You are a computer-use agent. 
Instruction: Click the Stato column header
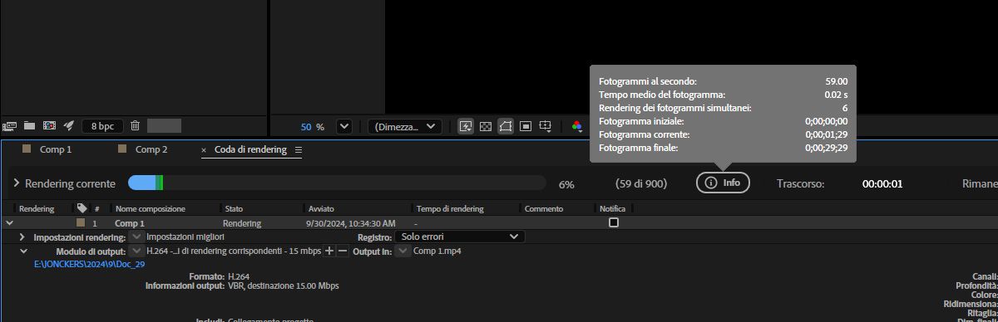[x=233, y=209]
